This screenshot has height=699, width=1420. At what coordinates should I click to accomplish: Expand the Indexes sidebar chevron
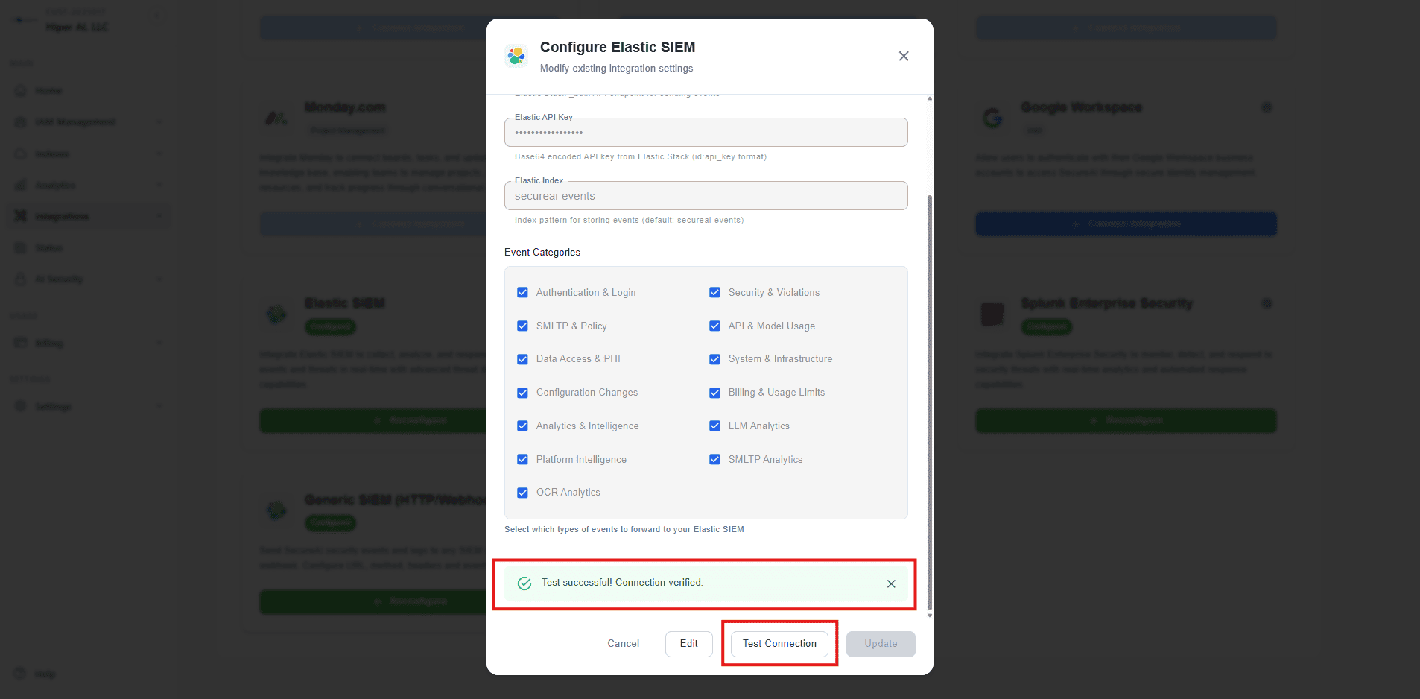click(x=159, y=154)
